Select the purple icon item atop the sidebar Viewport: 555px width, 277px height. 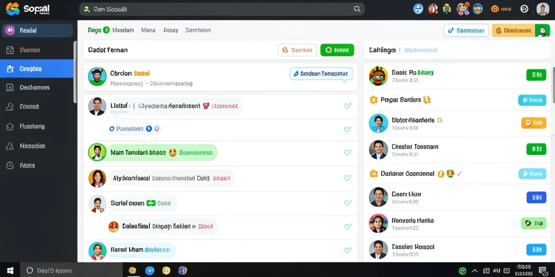[37, 30]
